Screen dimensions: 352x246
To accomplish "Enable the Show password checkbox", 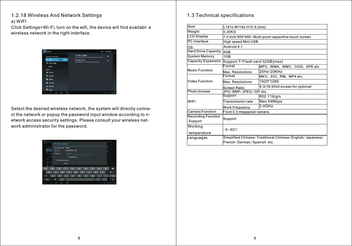I will click(67, 157).
